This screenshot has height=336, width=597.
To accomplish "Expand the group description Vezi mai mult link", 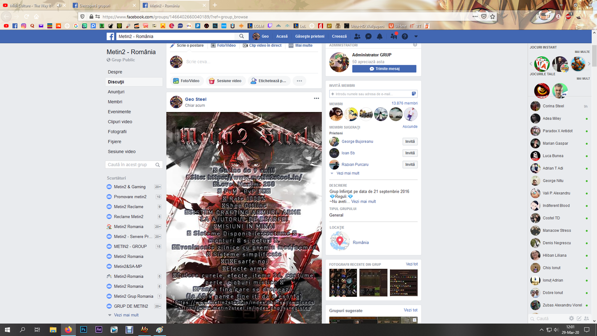I will tap(363, 202).
